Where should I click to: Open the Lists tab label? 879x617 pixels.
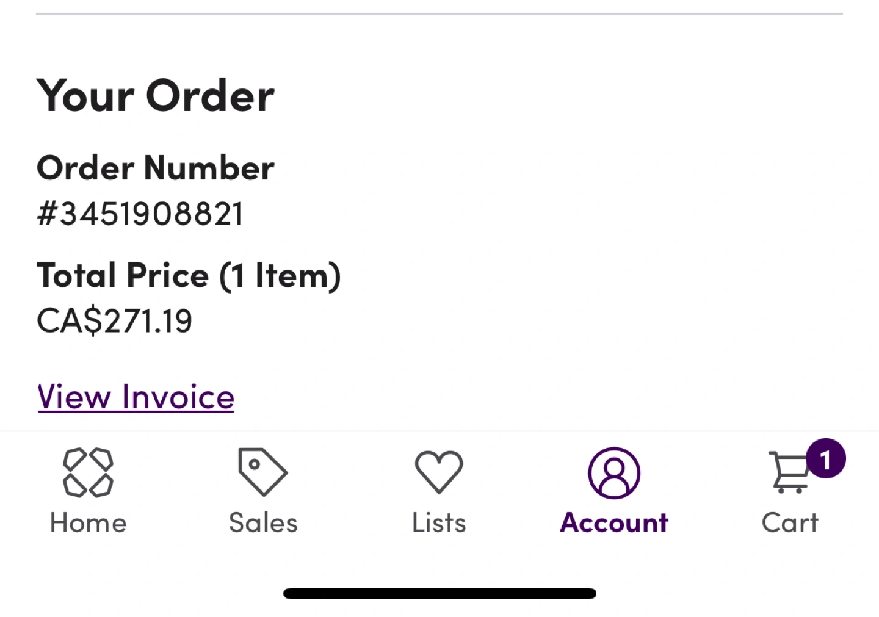tap(439, 523)
